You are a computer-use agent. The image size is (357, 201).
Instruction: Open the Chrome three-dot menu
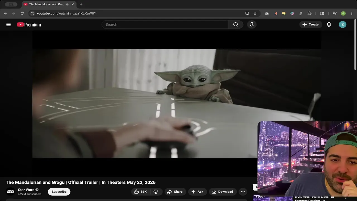coord(352,13)
